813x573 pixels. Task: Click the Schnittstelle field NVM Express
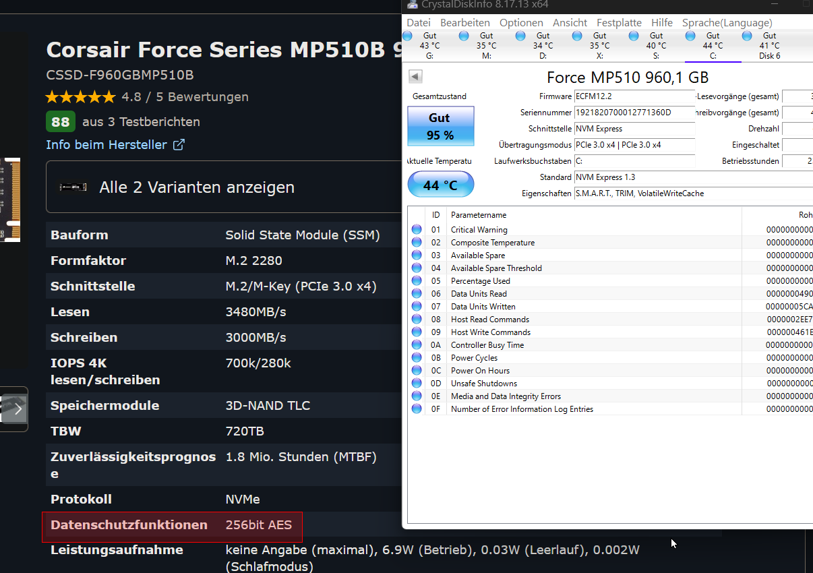[x=634, y=129]
